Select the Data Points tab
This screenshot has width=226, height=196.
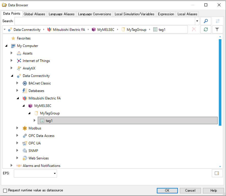pos(12,14)
